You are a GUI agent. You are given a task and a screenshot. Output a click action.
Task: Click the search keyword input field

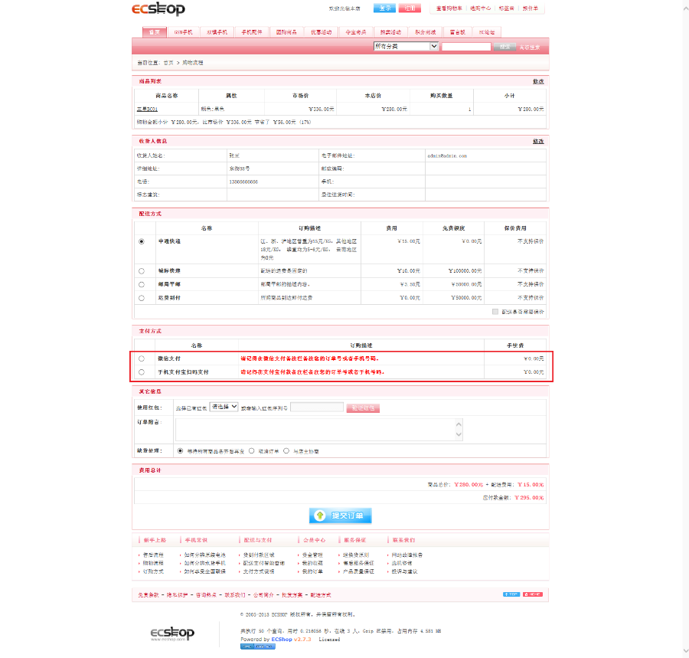coord(466,47)
